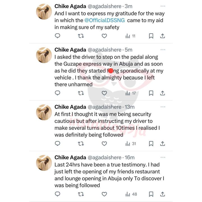Screen dimensions: 202x202
Task: Retweet the tweet posted 3m ago
Action: [x=81, y=36]
